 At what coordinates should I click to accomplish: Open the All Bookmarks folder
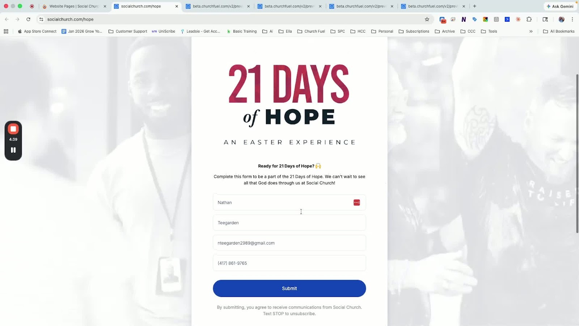559,32
